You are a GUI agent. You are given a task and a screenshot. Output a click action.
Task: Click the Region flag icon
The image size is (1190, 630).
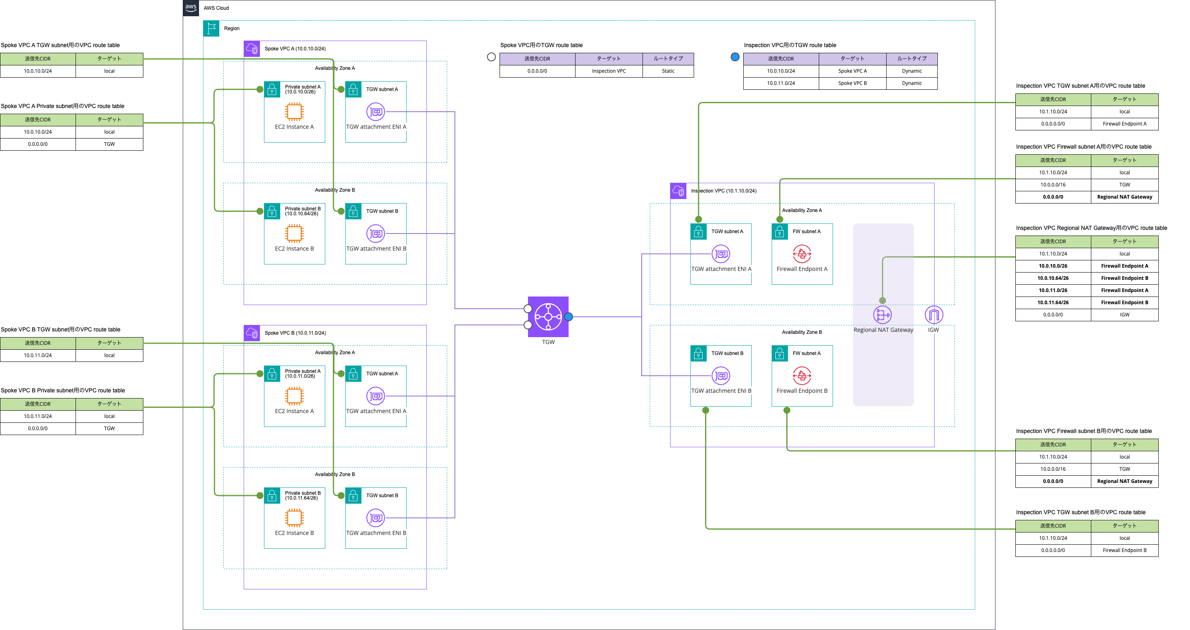[211, 28]
